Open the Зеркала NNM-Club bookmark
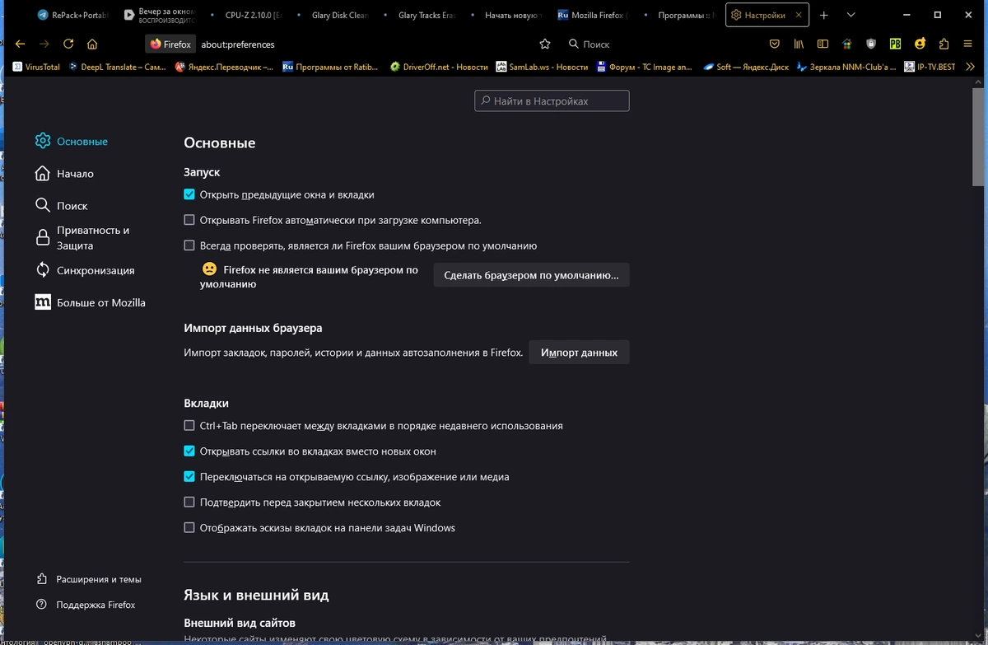The height and width of the screenshot is (645, 988). coord(847,67)
